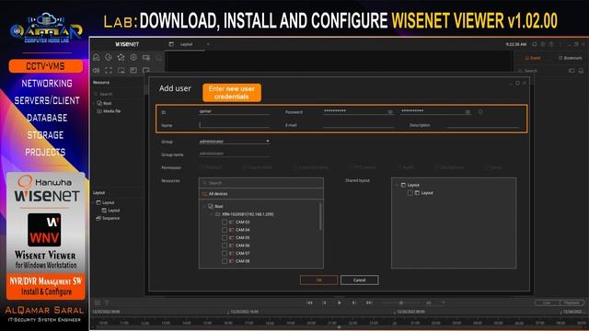
Task: Jump to next with skip-forward control
Action: coord(369,302)
